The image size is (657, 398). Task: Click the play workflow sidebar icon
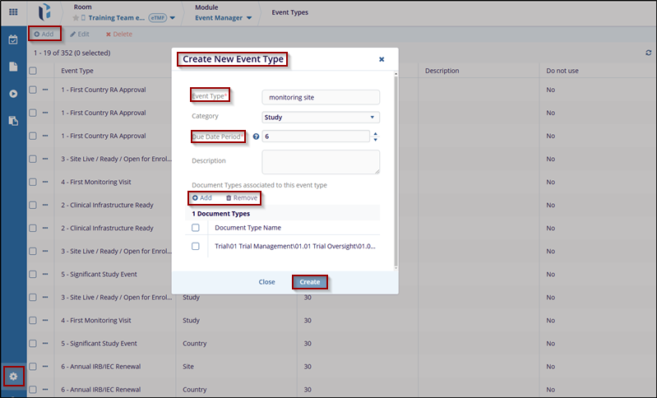point(13,94)
